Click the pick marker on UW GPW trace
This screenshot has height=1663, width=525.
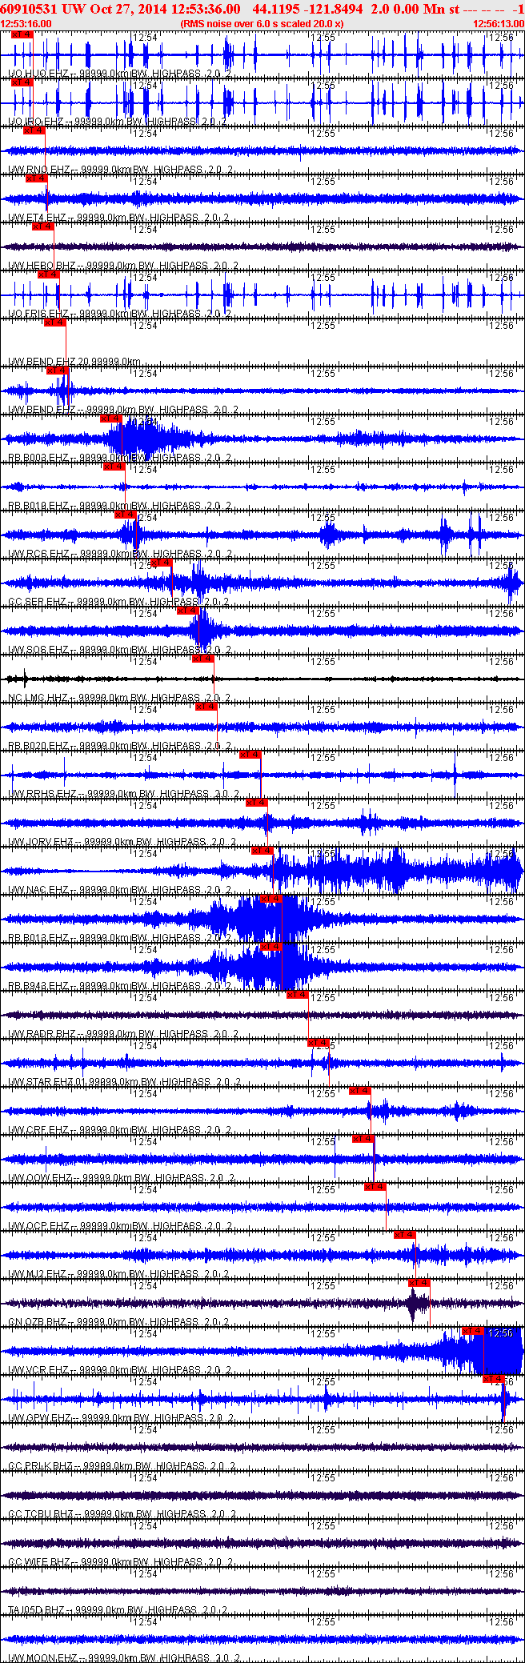(493, 1379)
